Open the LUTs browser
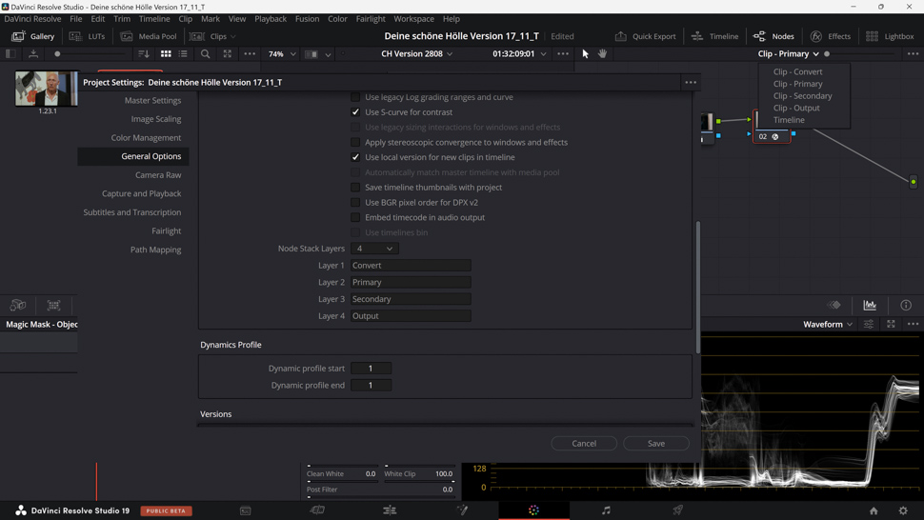The width and height of the screenshot is (924, 520). (87, 36)
